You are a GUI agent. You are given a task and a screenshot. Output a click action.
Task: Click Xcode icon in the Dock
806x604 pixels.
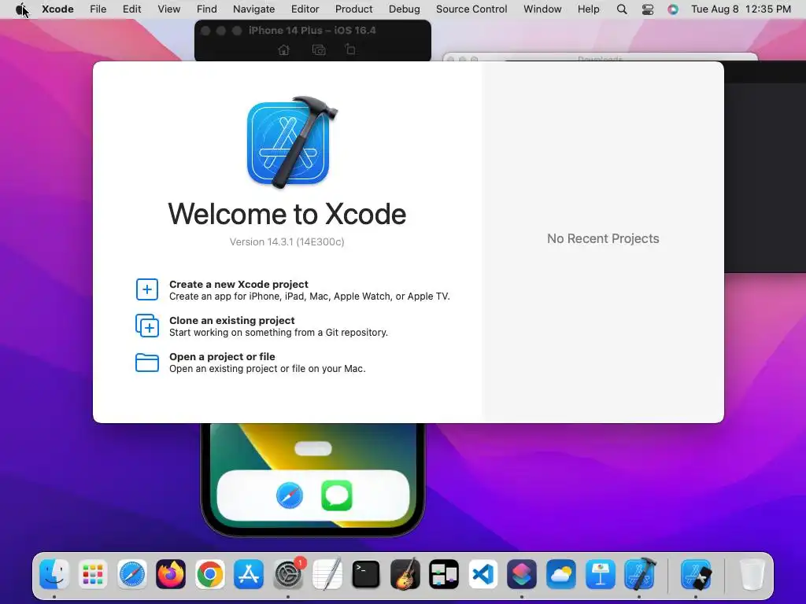click(x=639, y=573)
